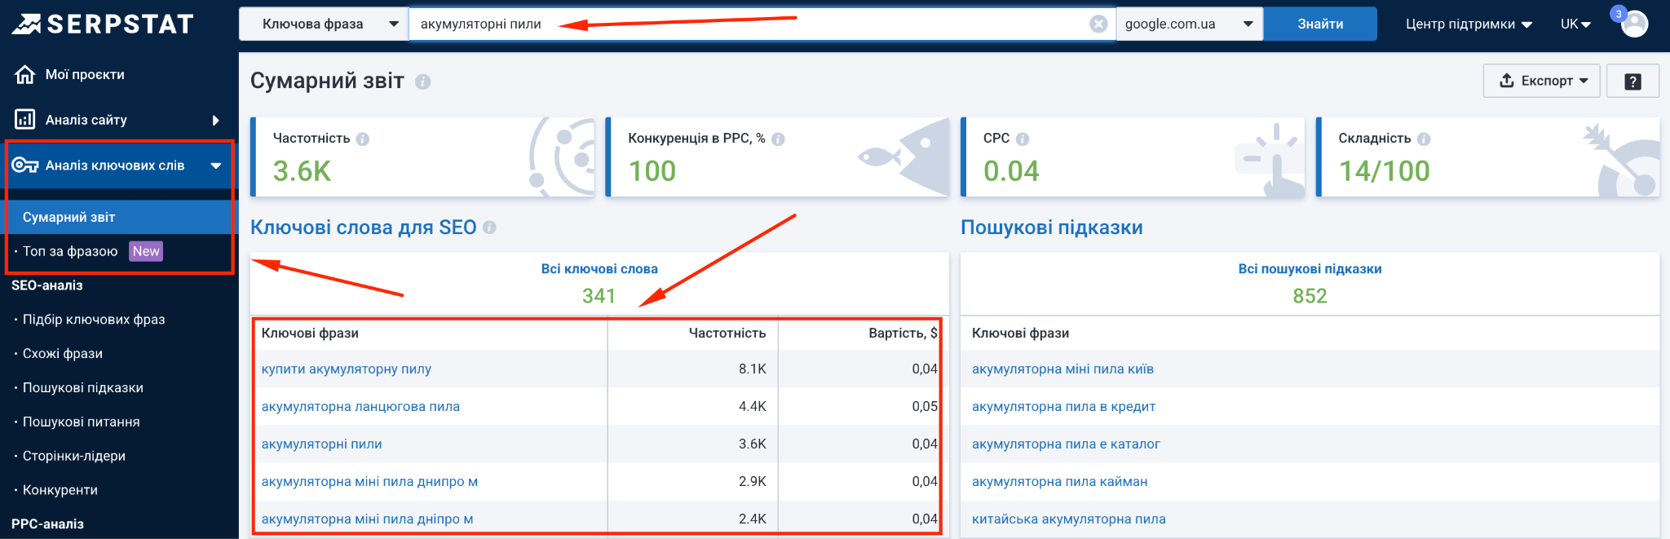
Task: Open Пошукові питання sidebar item
Action: [x=82, y=422]
